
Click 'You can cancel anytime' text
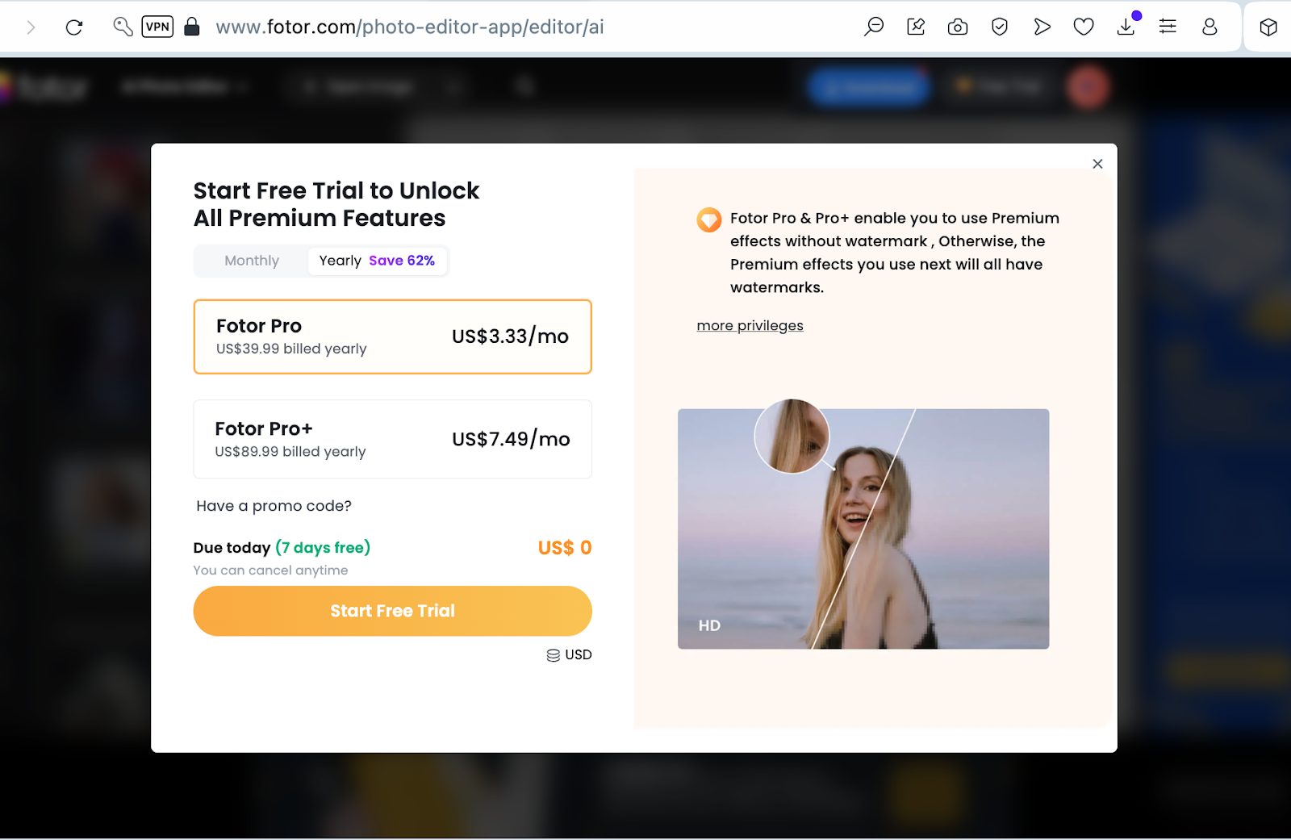(270, 570)
